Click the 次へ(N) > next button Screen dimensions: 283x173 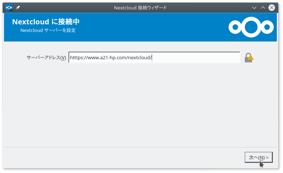259,157
